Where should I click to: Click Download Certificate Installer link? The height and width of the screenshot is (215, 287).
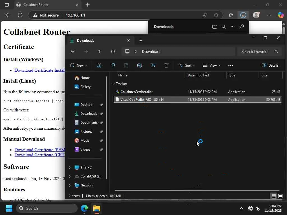(40, 70)
